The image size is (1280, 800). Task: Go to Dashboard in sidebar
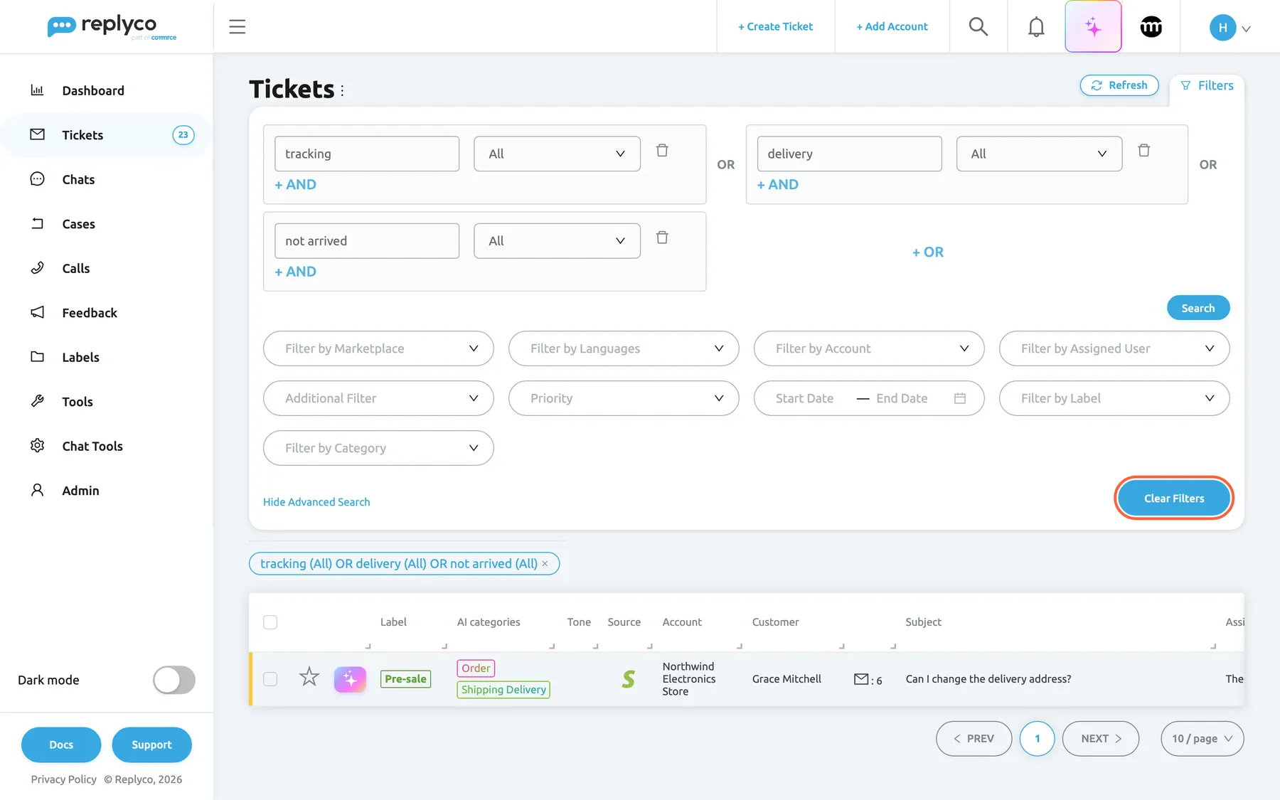point(93,90)
